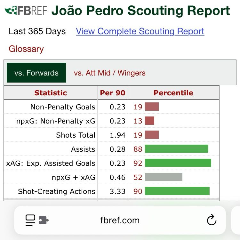Viewport: 240px width, 240px height.
Task: Click the Per 90 column header
Action: tap(113, 93)
